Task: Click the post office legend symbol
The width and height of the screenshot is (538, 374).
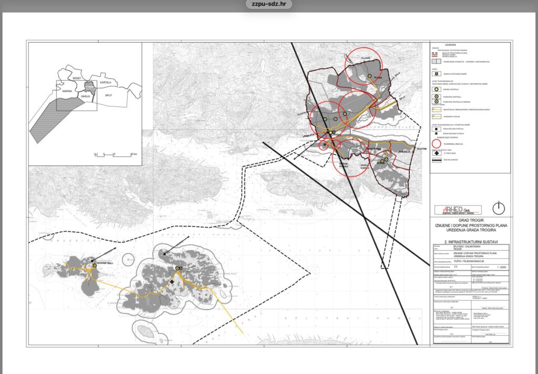Action: click(436, 75)
